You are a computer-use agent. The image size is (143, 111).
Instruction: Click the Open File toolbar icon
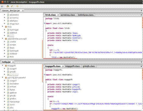click(x=2, y=6)
